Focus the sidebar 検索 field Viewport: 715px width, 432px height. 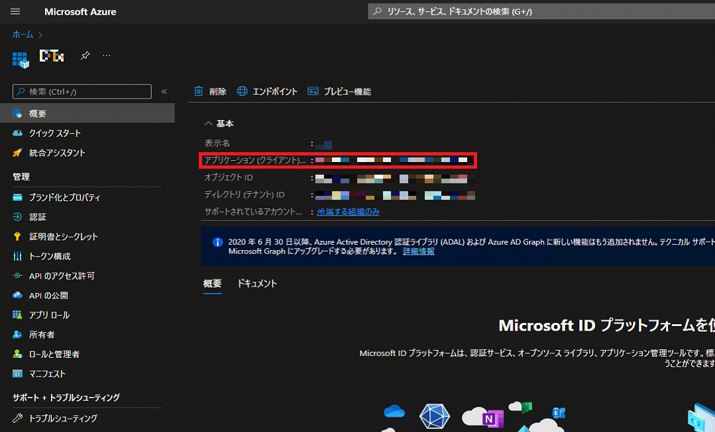[x=82, y=91]
